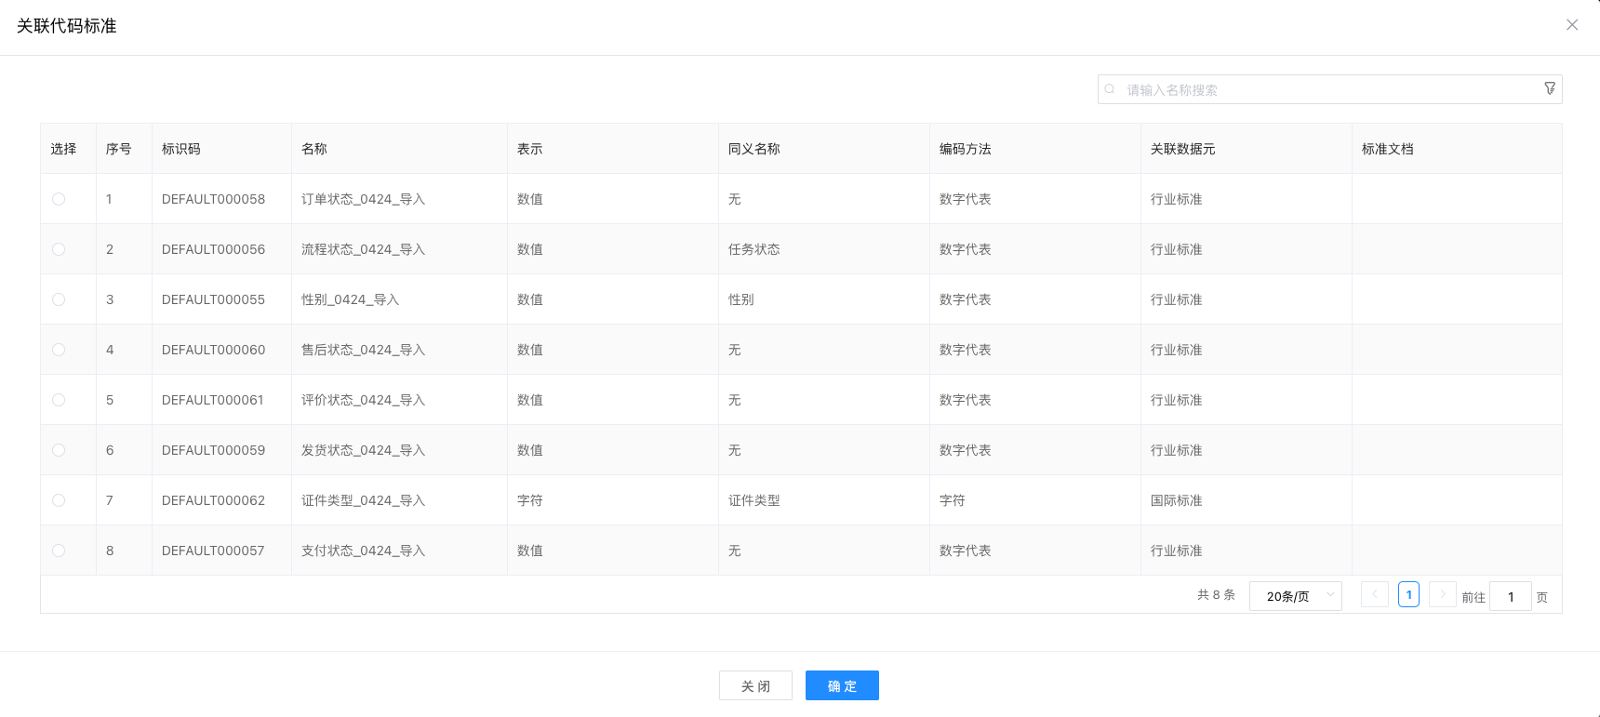1600x717 pixels.
Task: Select radio for 流程状态_0424_导入 row
Action: click(x=59, y=249)
